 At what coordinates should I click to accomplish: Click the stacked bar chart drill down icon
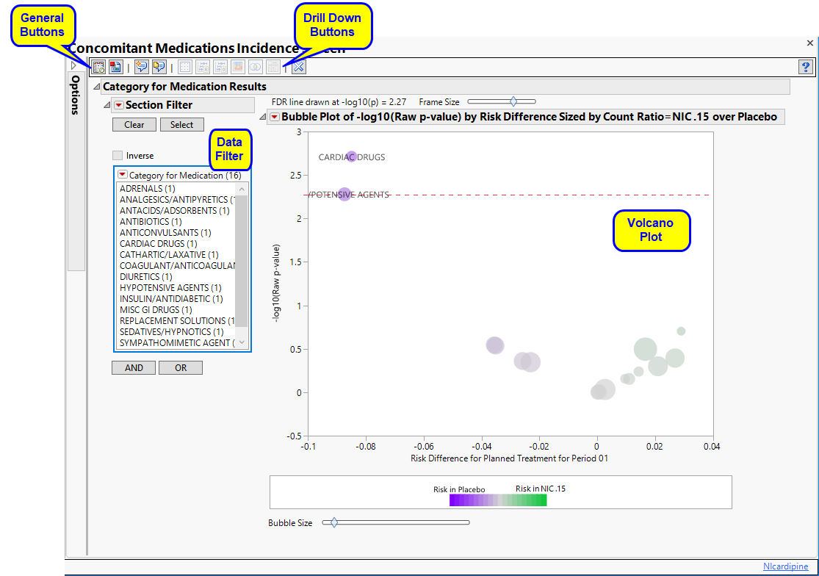tap(238, 67)
